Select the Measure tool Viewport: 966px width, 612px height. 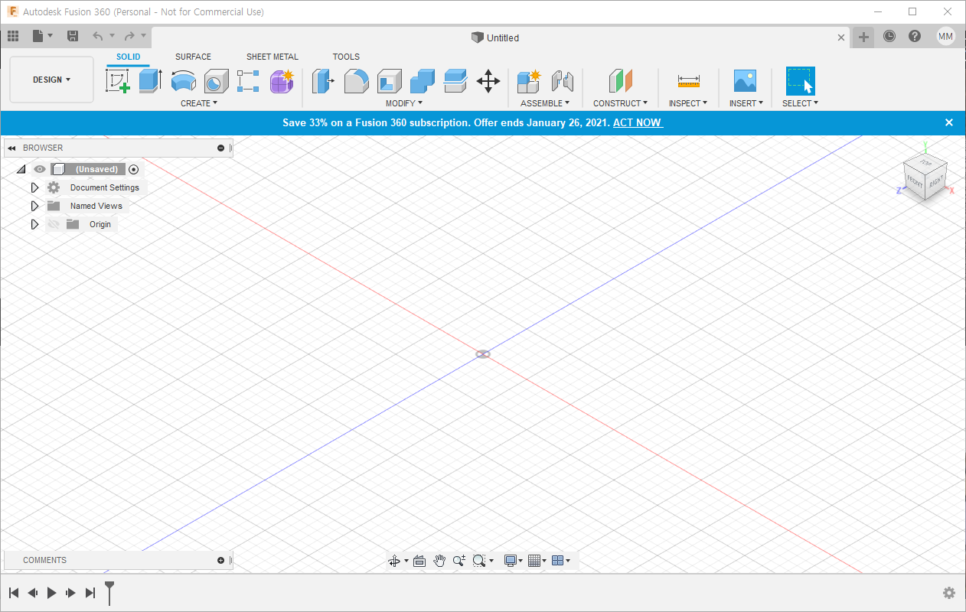[x=688, y=80]
